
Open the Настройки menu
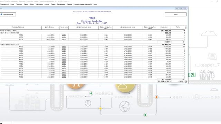pyautogui.click(x=39, y=4)
